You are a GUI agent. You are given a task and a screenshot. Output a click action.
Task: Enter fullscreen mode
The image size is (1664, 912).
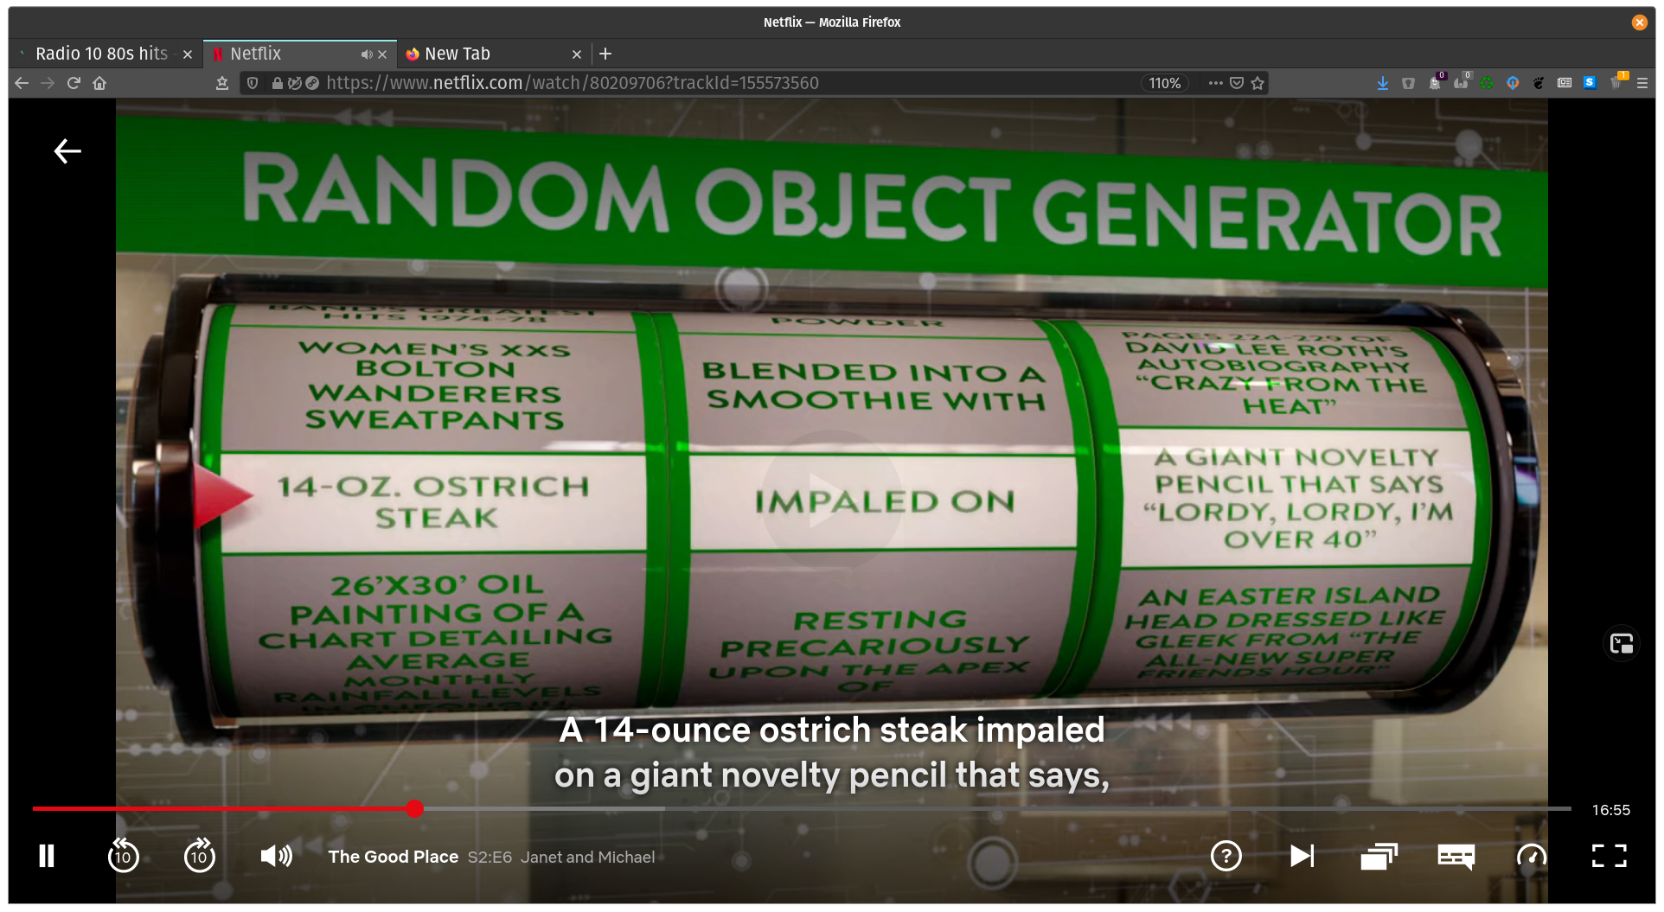[x=1609, y=856]
